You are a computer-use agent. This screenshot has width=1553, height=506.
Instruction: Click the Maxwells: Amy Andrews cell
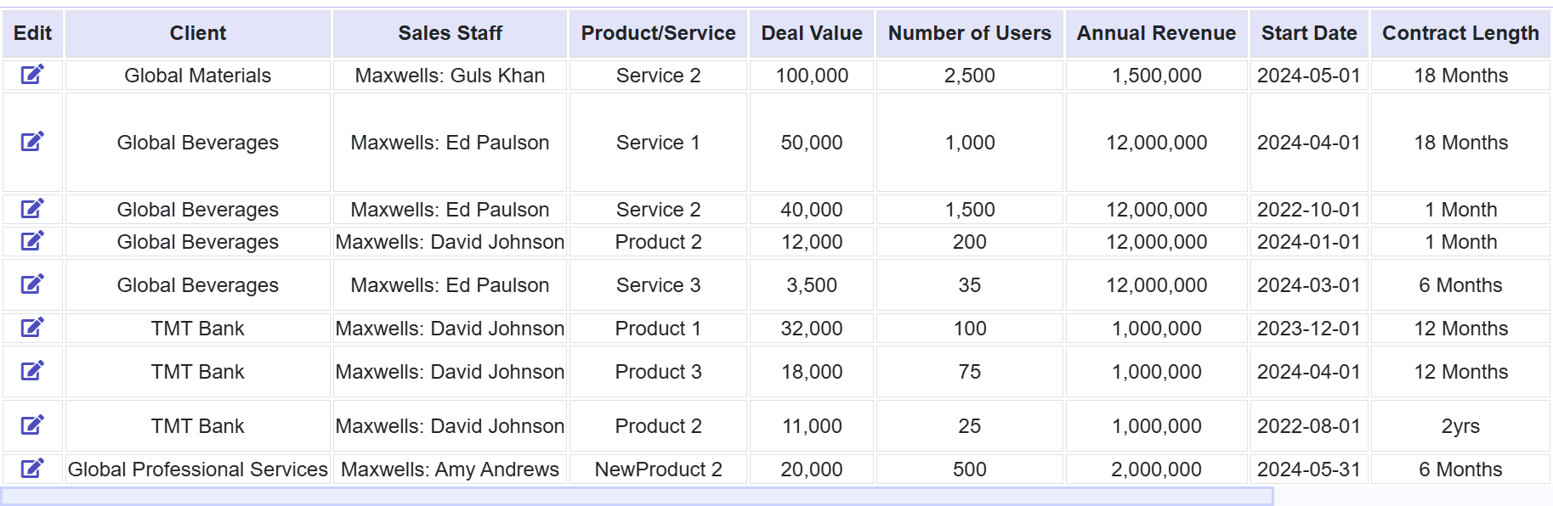click(450, 469)
